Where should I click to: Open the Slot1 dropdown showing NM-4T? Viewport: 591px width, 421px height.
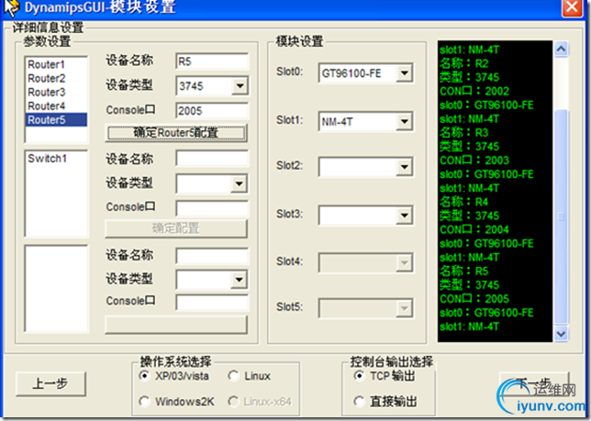(405, 122)
